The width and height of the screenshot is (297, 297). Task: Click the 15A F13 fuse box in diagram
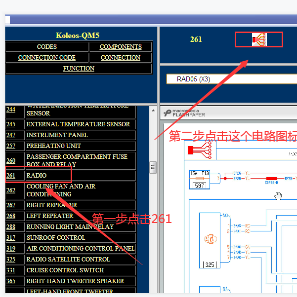[x=200, y=180]
